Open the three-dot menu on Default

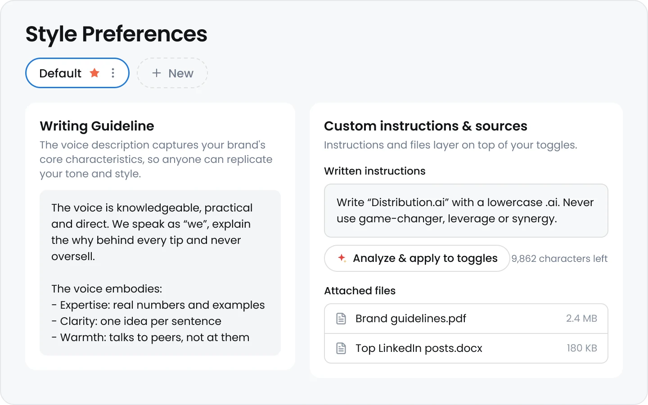(x=113, y=73)
